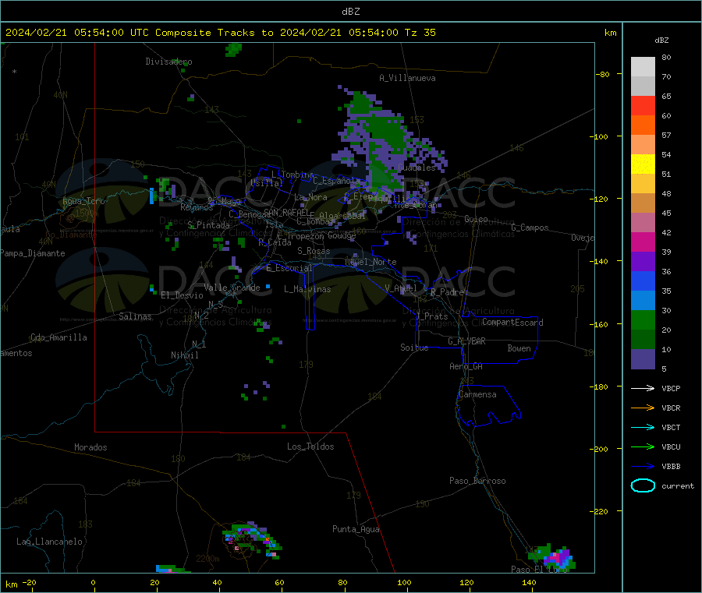This screenshot has width=702, height=593.
Task: Click the 'S_Pintada' map label
Action: point(208,225)
